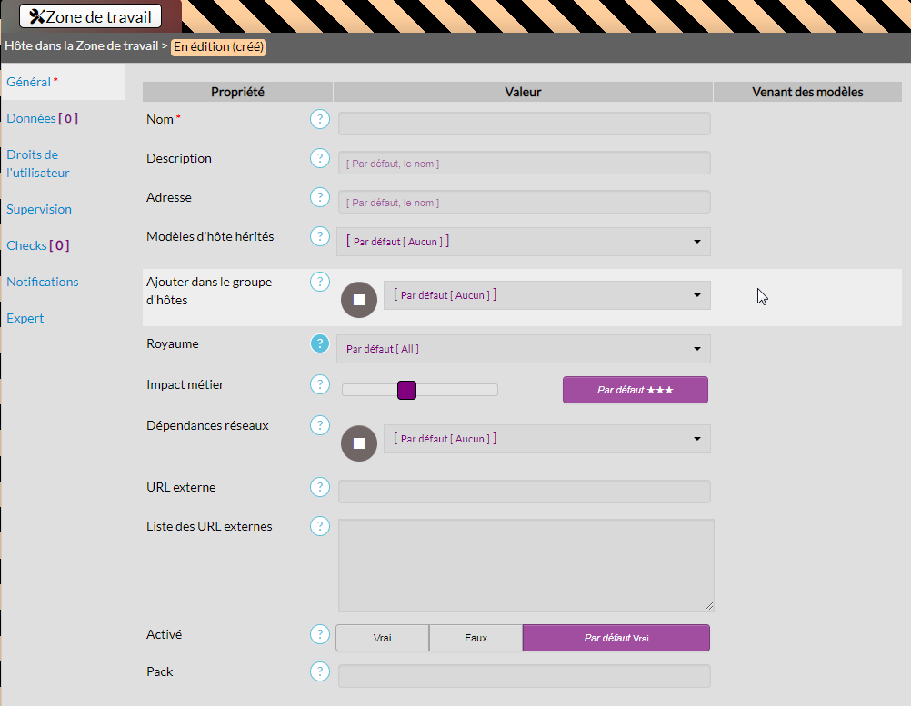The image size is (911, 706).
Task: Click the highlighted help icon for Royaume
Action: pos(319,343)
